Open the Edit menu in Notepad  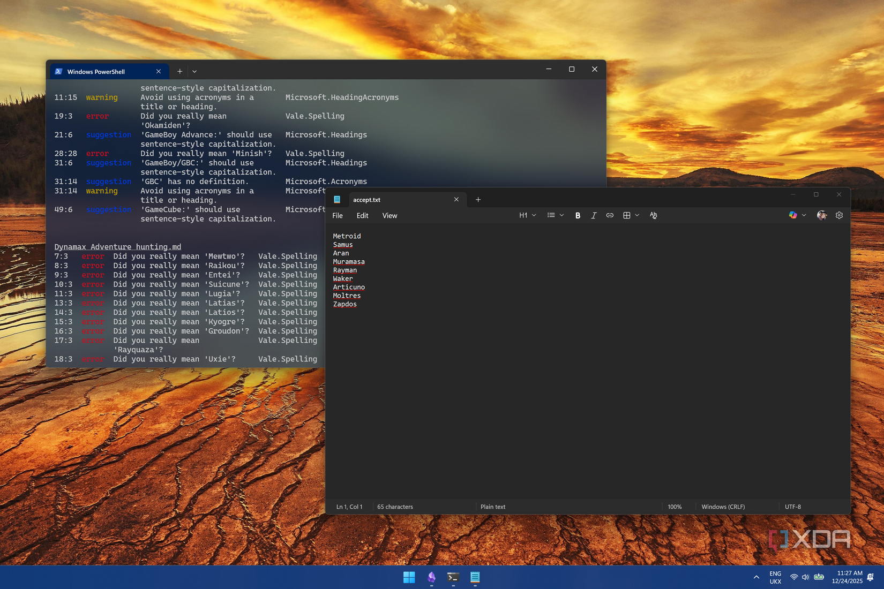pos(363,216)
